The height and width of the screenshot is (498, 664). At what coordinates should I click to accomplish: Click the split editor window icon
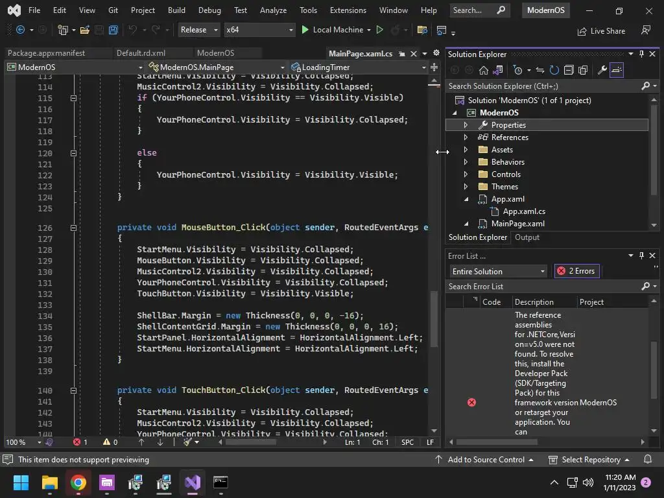[434, 67]
